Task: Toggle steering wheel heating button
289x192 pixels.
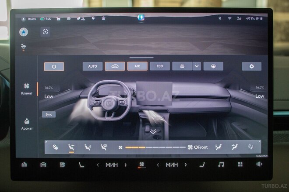Action: click(213, 66)
